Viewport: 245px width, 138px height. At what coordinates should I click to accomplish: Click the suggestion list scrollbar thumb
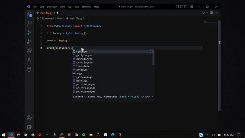[x=154, y=58]
